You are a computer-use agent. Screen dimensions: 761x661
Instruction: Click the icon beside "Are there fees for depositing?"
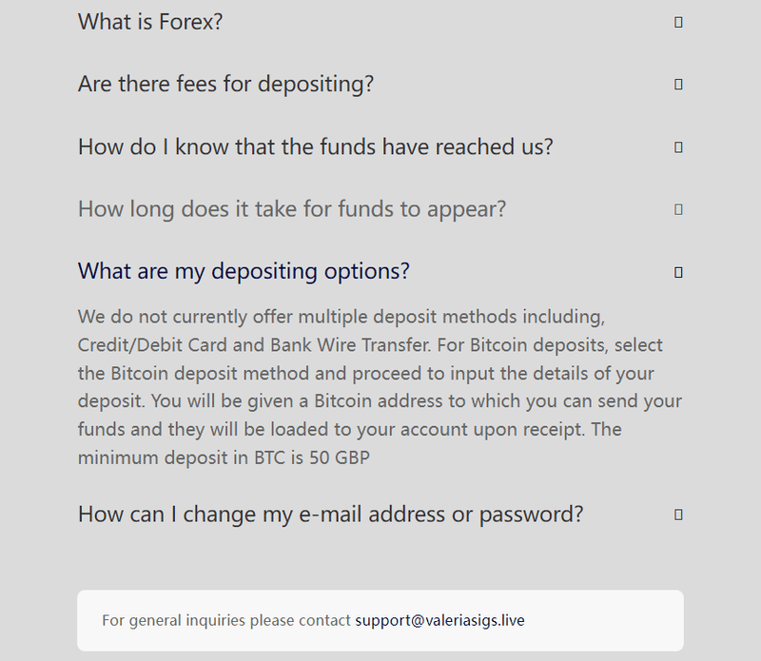(x=678, y=85)
